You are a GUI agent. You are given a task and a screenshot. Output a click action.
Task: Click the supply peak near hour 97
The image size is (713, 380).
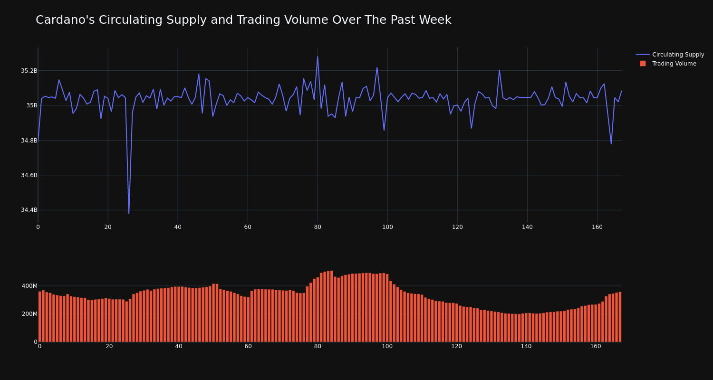tap(377, 67)
